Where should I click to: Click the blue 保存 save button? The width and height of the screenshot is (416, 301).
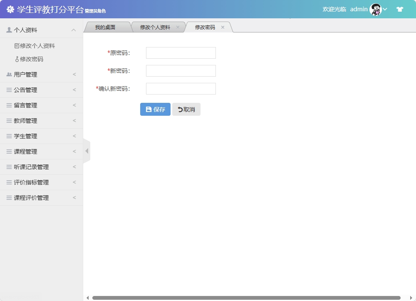[155, 109]
